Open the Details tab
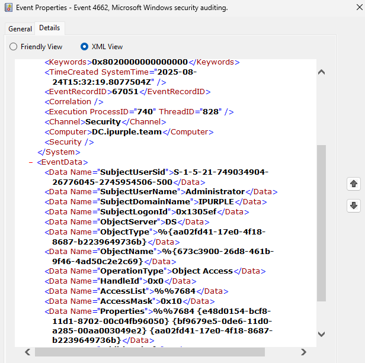 (50, 28)
